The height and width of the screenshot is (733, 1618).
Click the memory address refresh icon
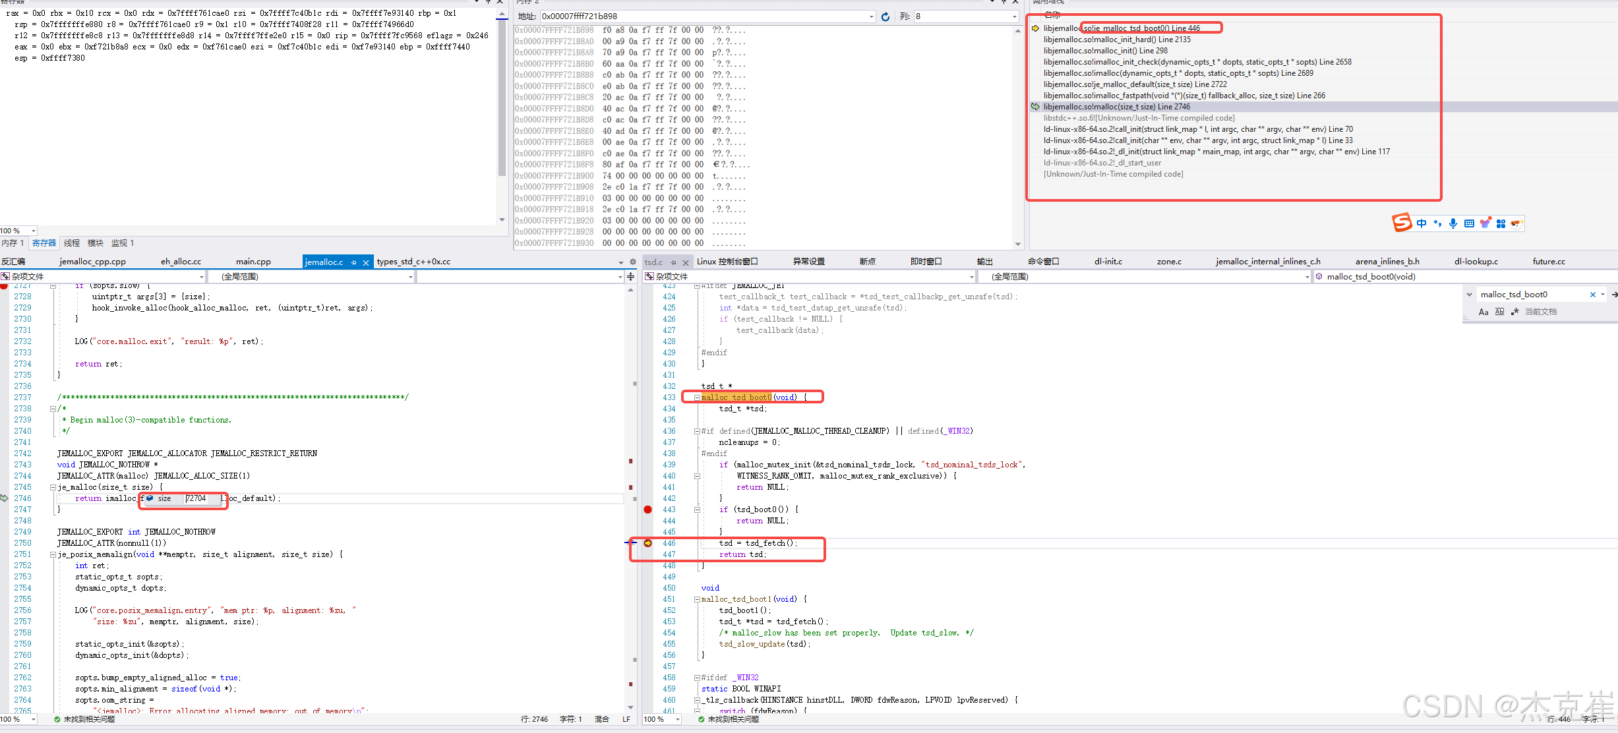coord(885,16)
